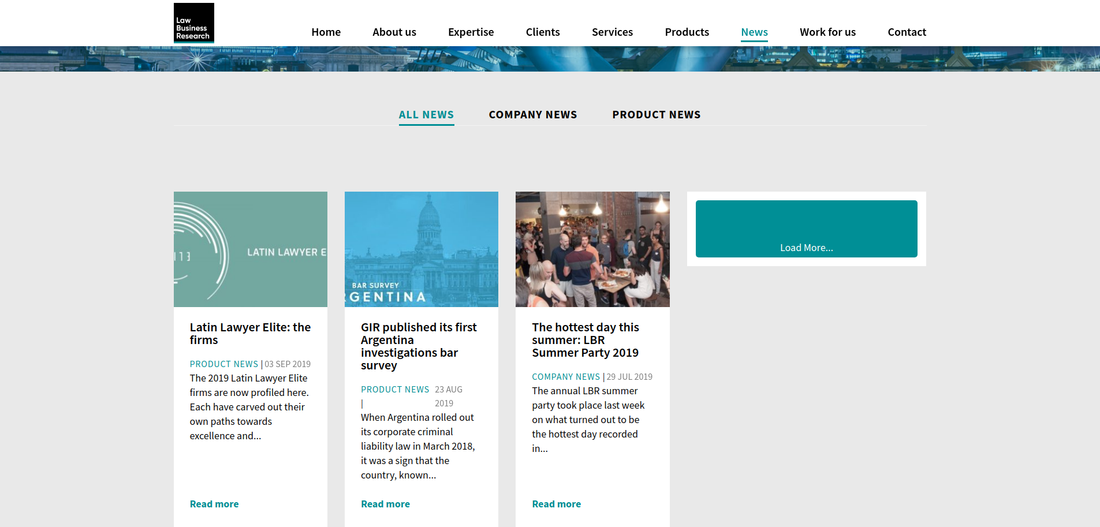Click the Law Business Research logo
This screenshot has height=527, width=1100.
194,23
